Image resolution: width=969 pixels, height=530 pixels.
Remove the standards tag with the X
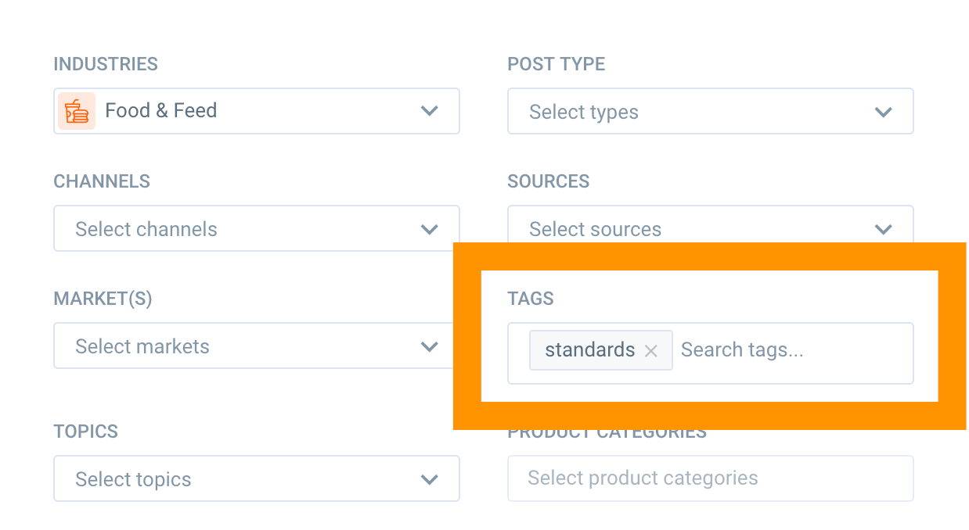(x=650, y=350)
